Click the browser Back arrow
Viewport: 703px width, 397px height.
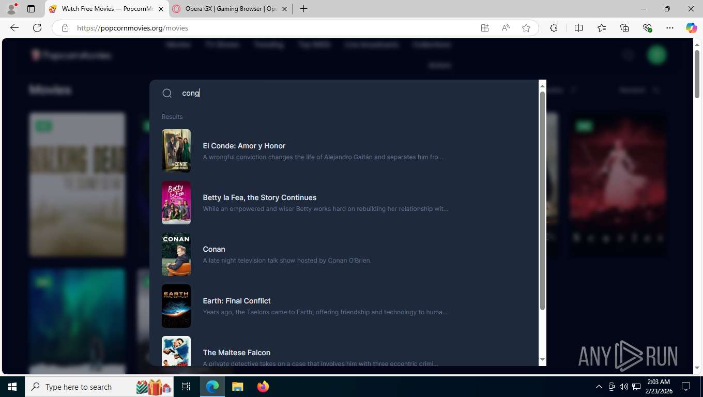14,28
